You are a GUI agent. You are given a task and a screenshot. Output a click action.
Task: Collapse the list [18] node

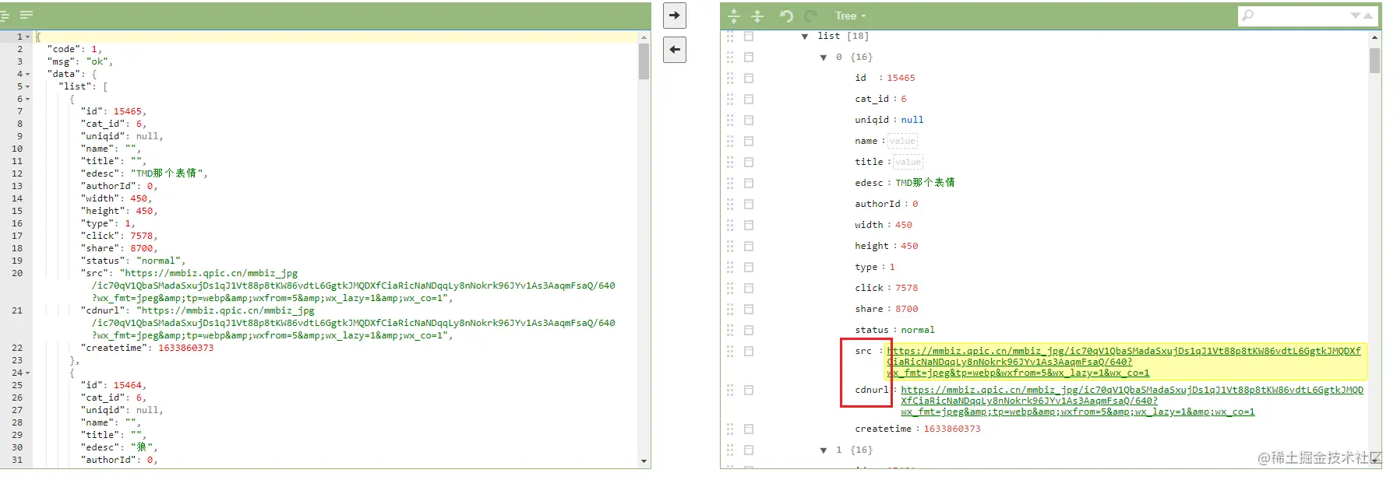click(805, 37)
